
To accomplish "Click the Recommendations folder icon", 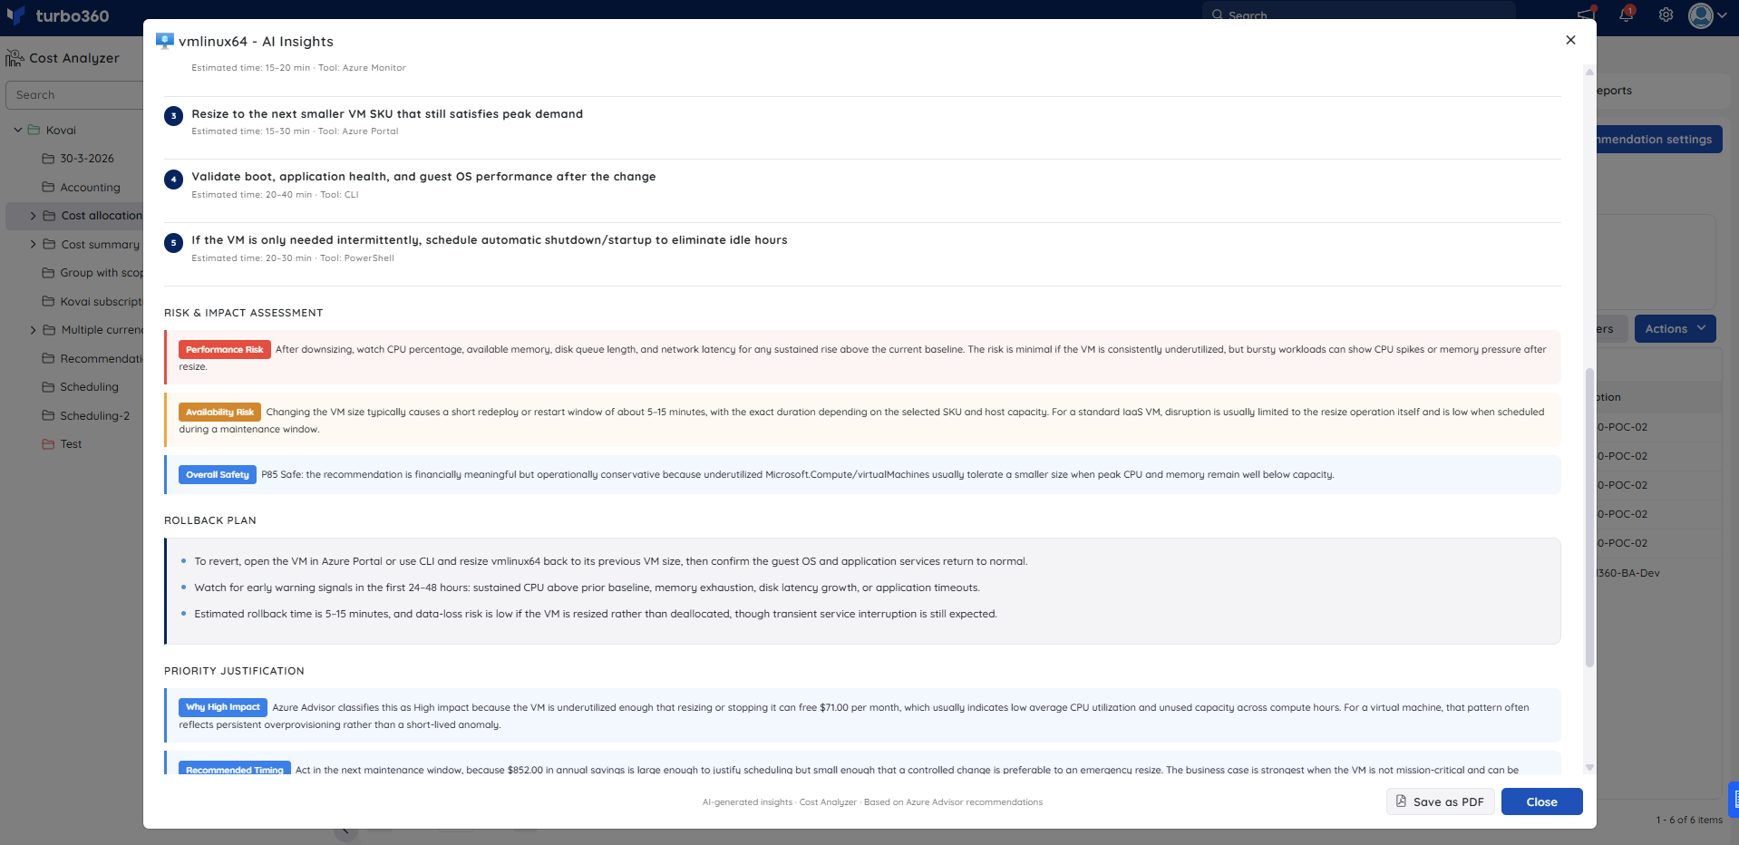I will (48, 358).
